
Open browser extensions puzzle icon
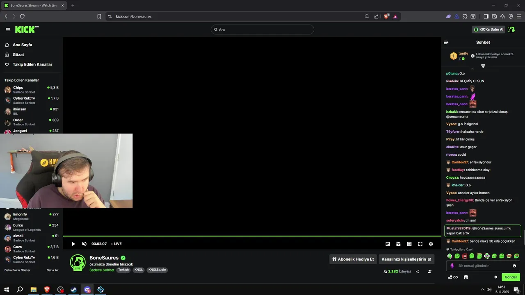[x=465, y=16]
